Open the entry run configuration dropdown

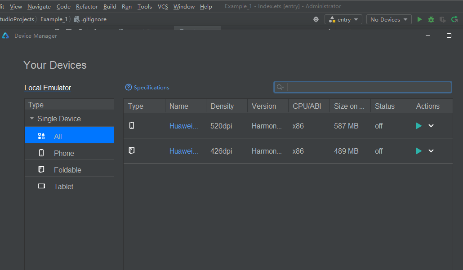coord(343,19)
